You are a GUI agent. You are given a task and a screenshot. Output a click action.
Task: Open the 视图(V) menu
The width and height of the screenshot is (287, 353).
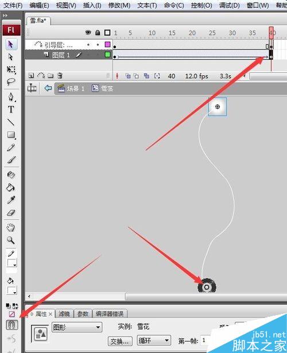[x=66, y=5]
